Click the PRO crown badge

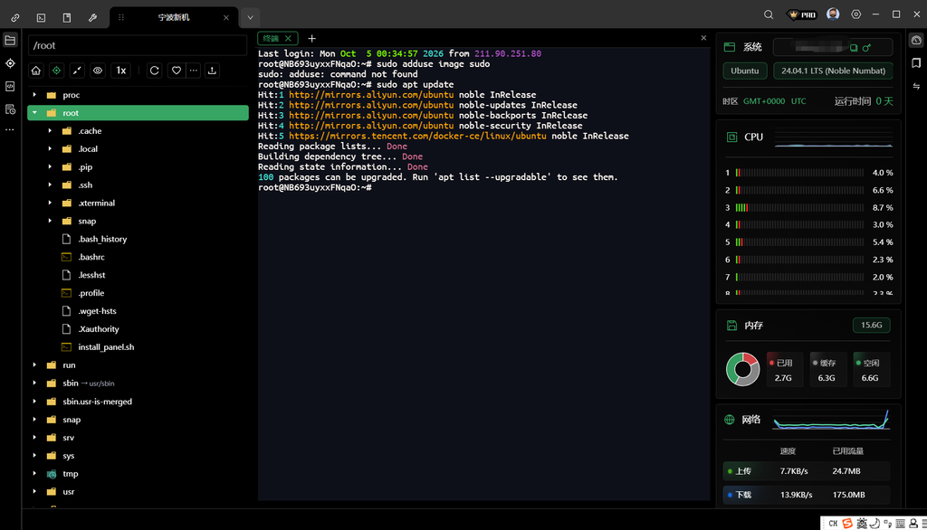click(802, 14)
